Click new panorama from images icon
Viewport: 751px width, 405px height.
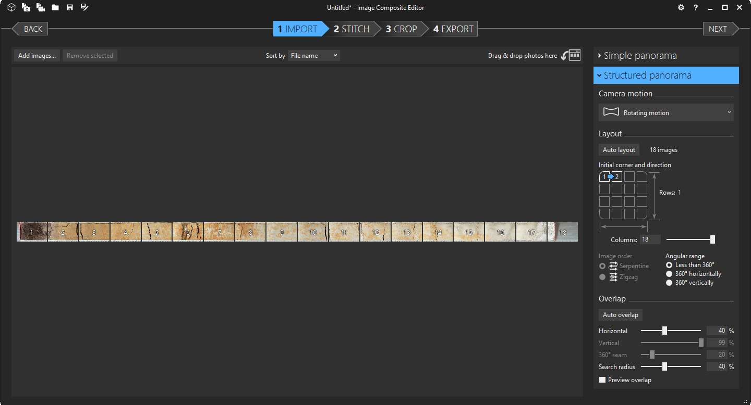[x=26, y=7]
